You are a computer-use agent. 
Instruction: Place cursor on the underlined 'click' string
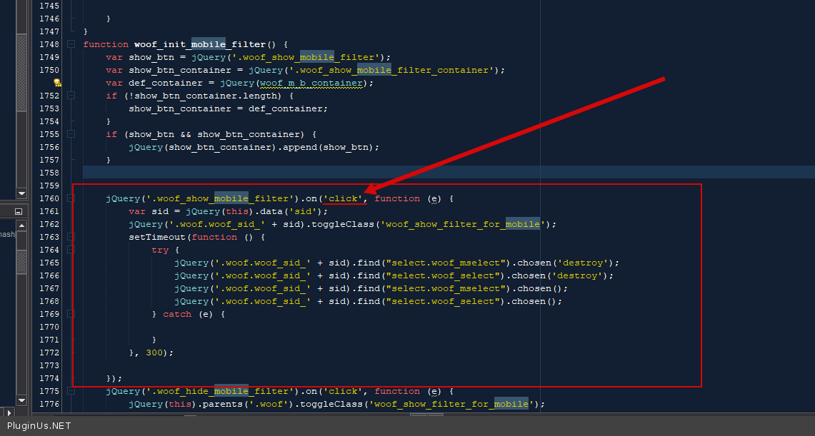tap(345, 198)
